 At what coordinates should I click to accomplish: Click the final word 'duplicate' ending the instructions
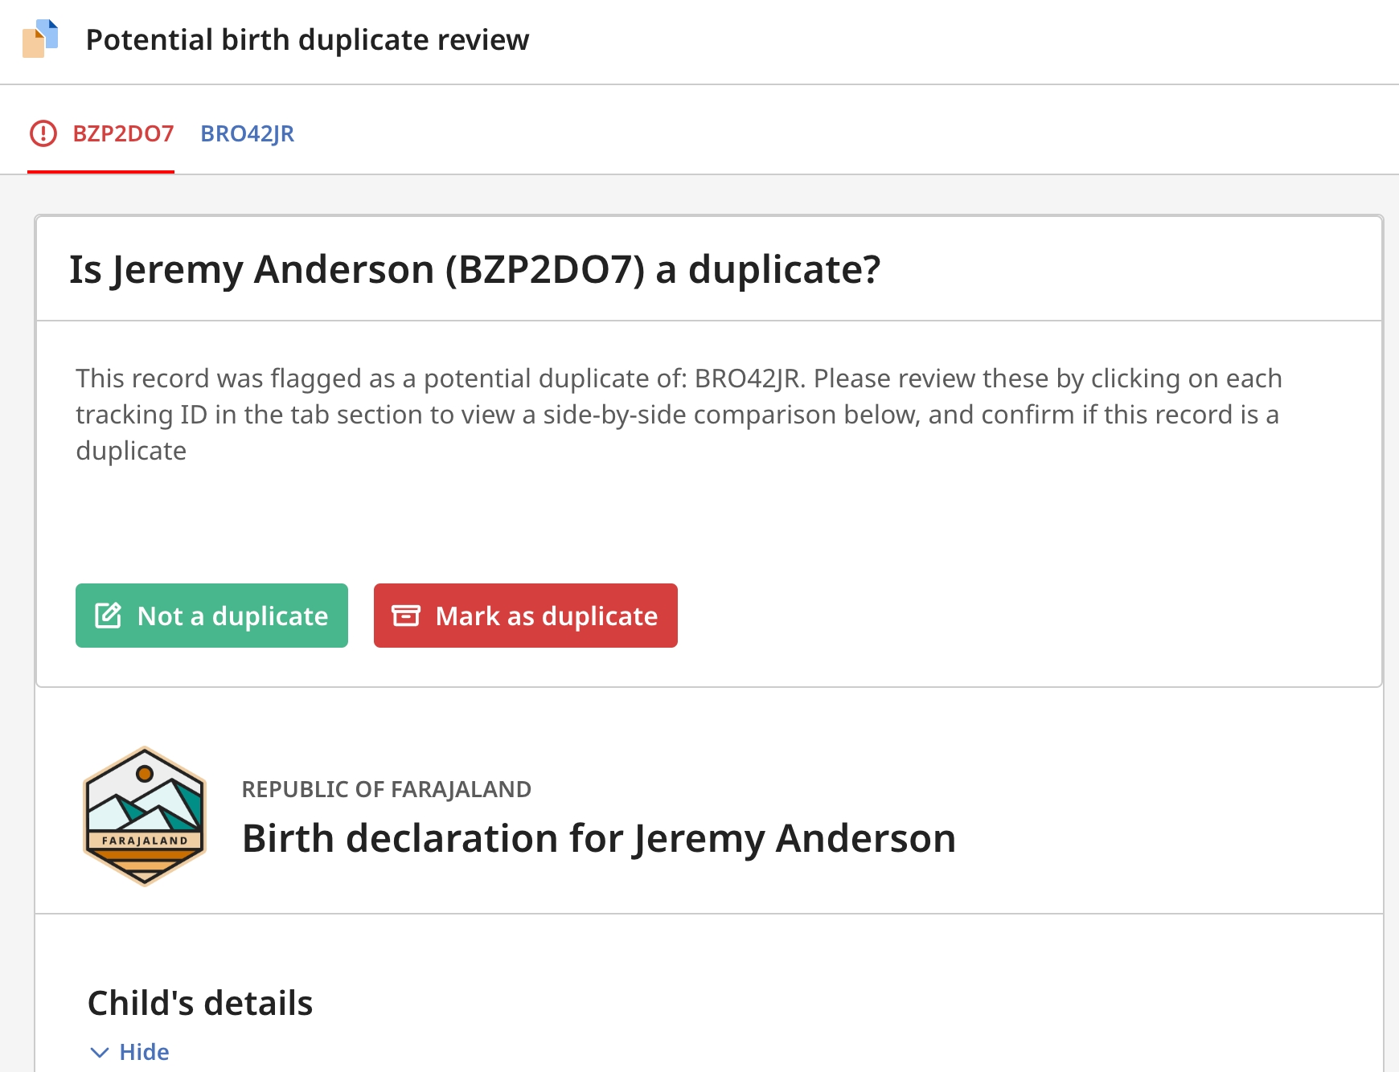[131, 451]
